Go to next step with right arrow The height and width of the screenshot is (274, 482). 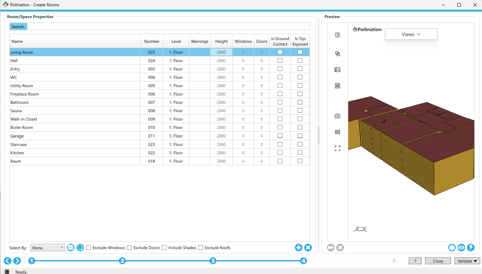pos(17,261)
